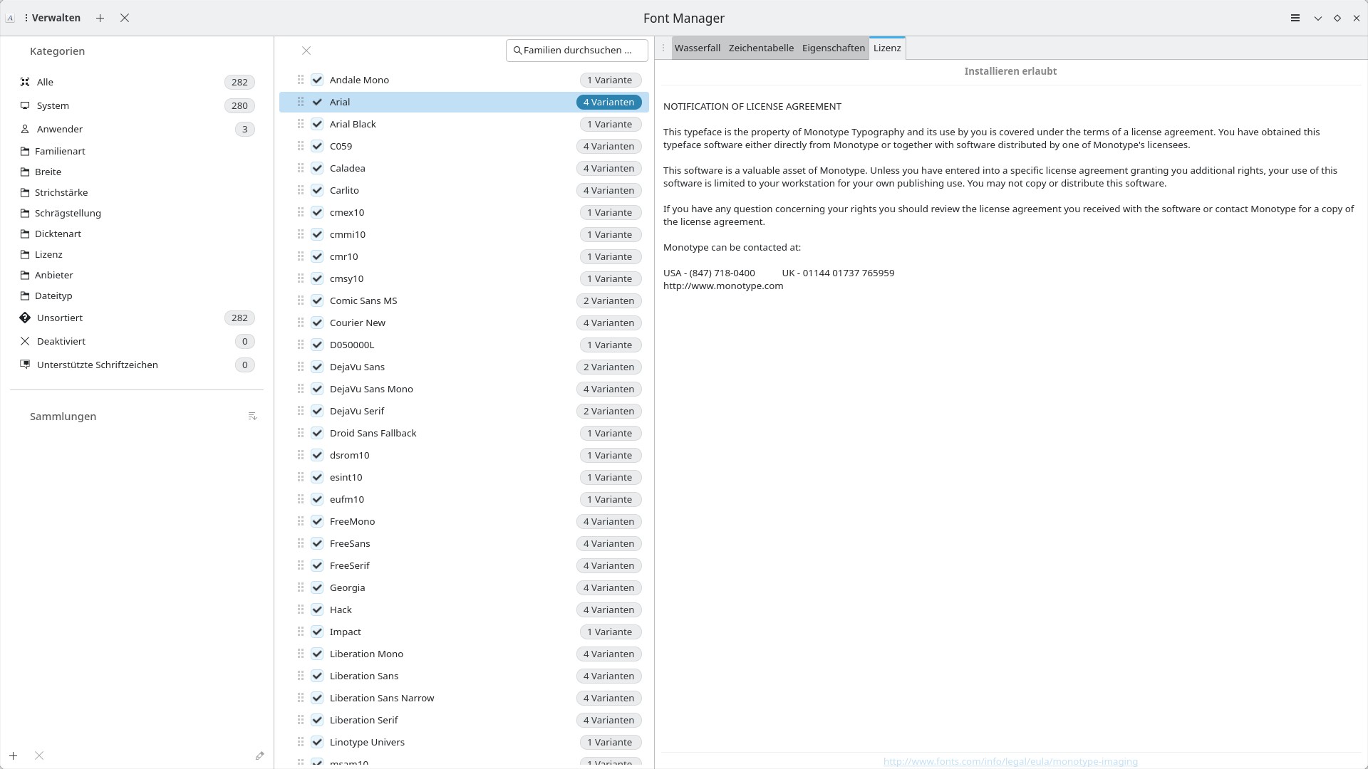Click the drag handle of FreeMono row
This screenshot has width=1368, height=769.
point(301,521)
